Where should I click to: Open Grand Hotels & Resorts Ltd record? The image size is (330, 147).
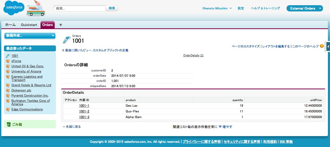point(31,85)
